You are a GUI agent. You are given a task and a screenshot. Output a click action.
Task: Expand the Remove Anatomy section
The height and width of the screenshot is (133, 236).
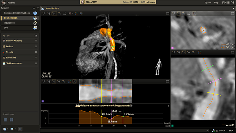(36, 41)
